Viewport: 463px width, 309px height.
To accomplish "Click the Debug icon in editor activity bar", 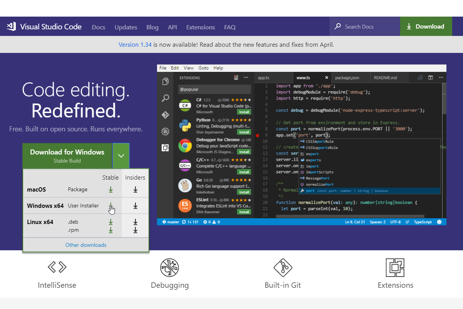I will click(x=166, y=131).
